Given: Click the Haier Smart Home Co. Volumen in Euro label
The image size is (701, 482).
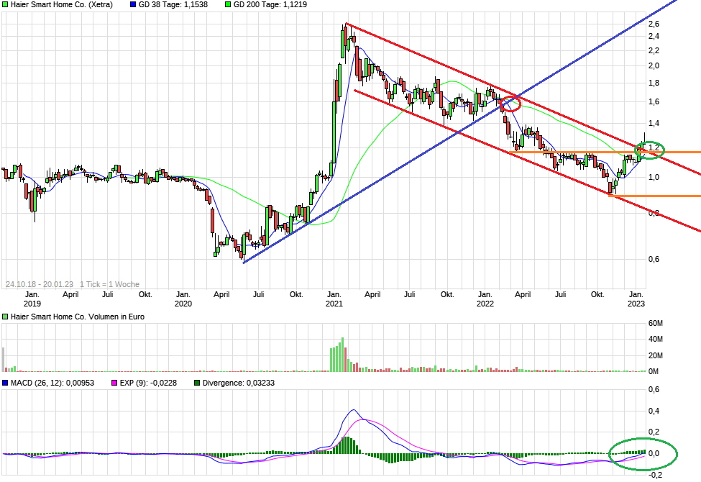Looking at the screenshot, I should pyautogui.click(x=78, y=317).
